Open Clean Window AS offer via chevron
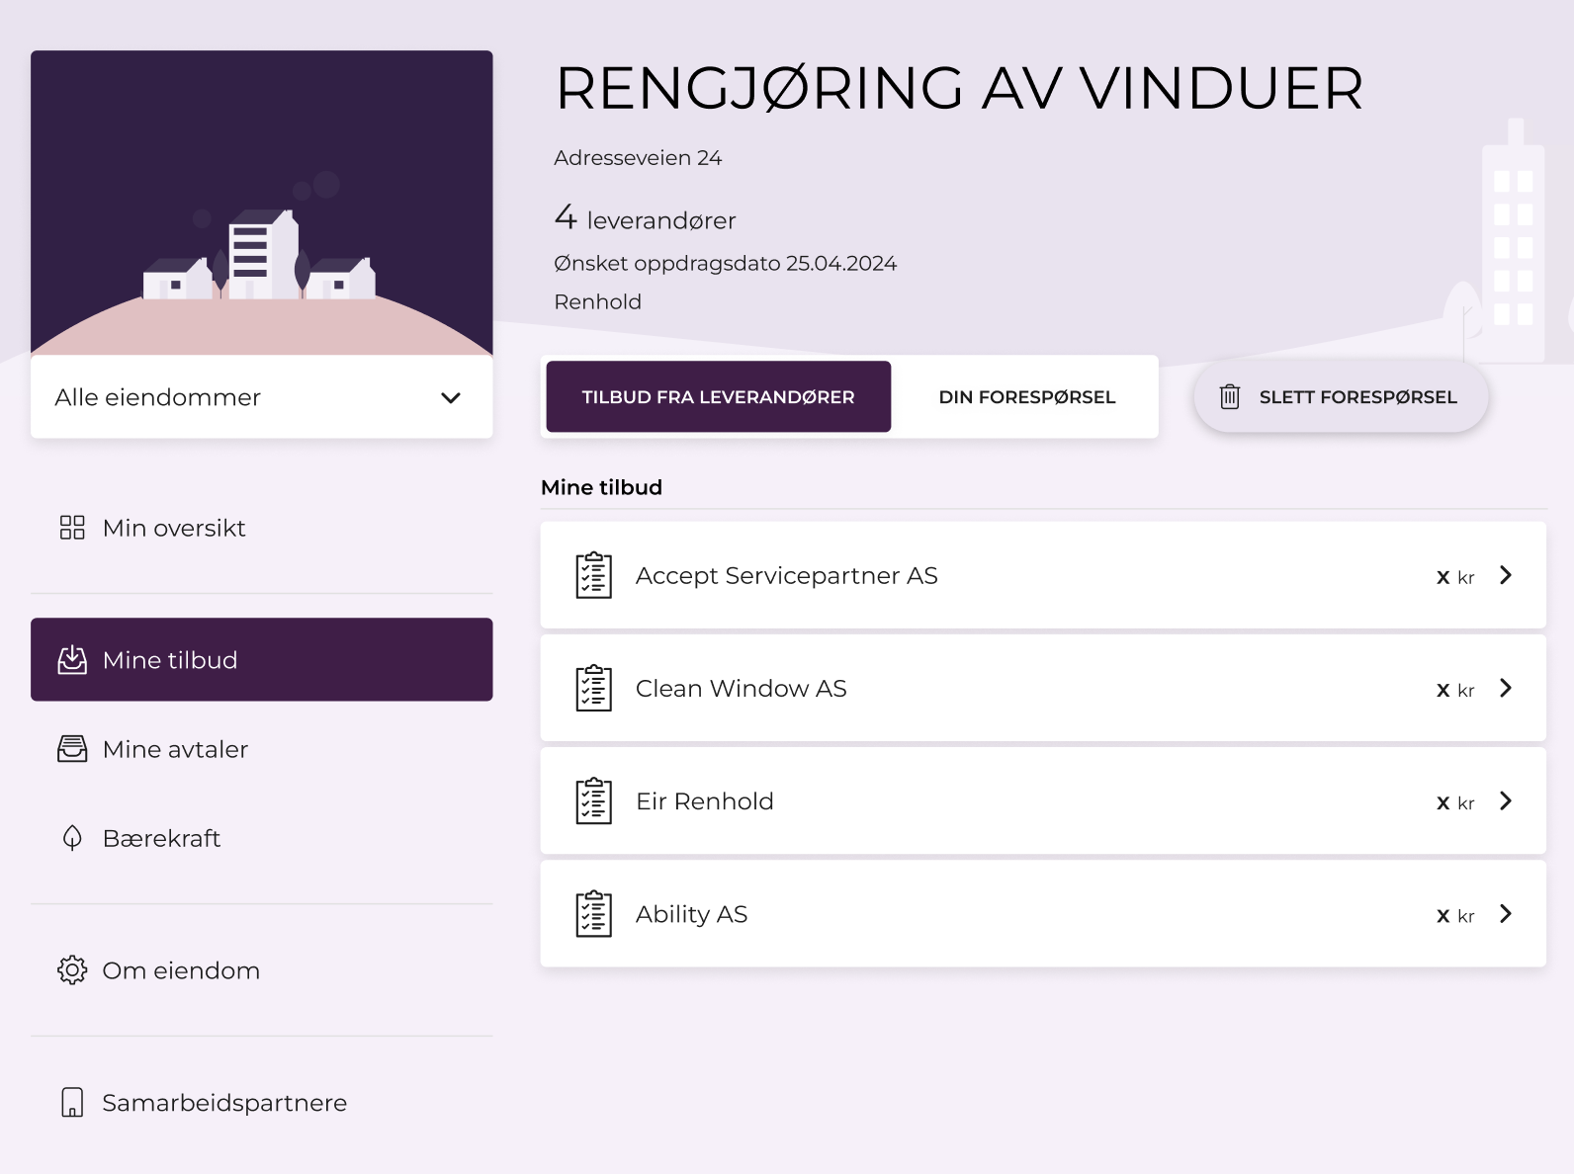Image resolution: width=1574 pixels, height=1174 pixels. tap(1506, 688)
